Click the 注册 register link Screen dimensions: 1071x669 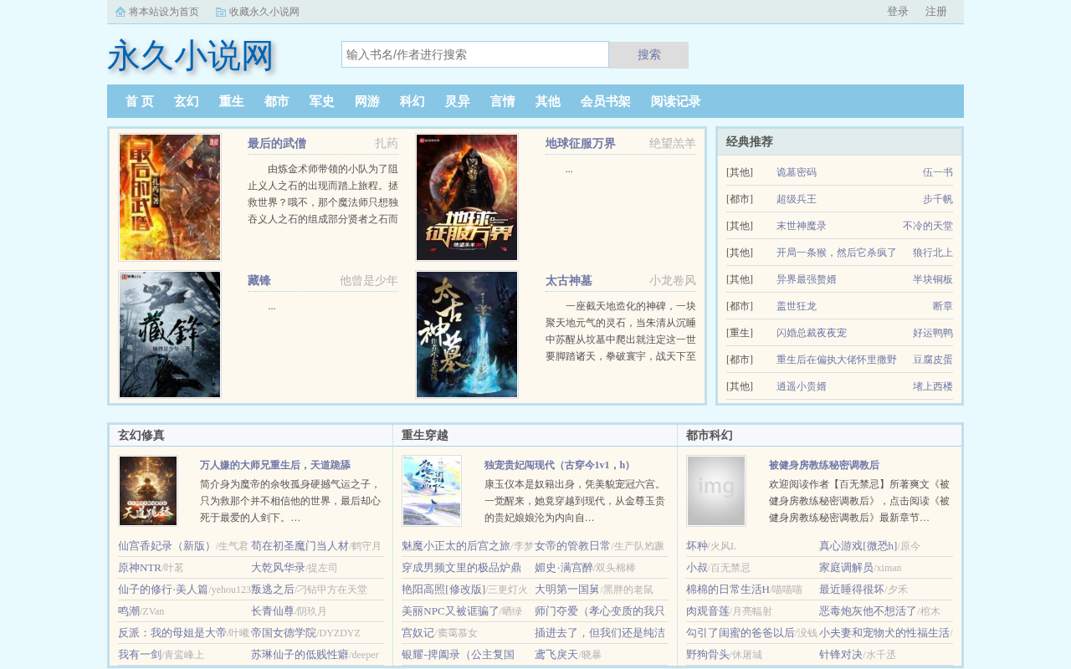pos(936,12)
